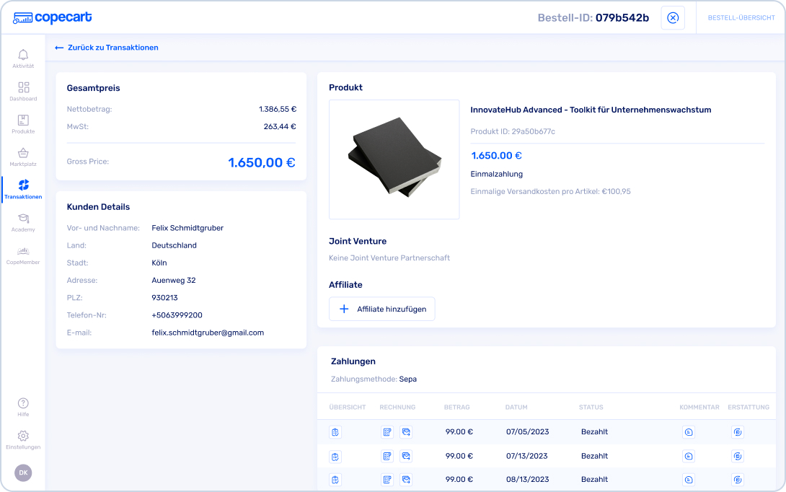Click date 07/13/2023 cell
The height and width of the screenshot is (492, 786).
527,456
